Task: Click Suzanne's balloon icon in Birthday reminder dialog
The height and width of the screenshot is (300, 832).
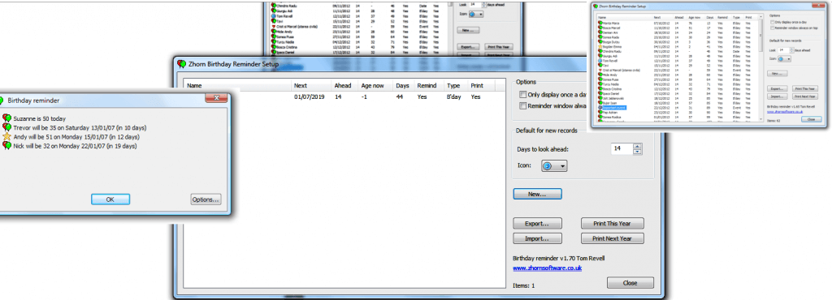Action: [6, 118]
